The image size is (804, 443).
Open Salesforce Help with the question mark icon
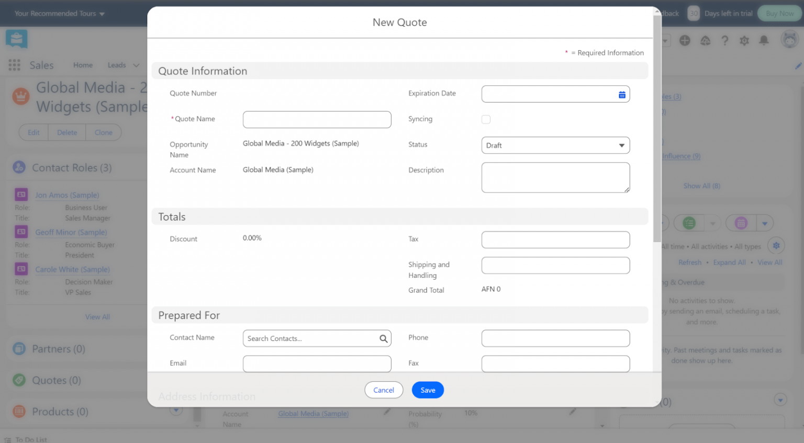point(724,40)
